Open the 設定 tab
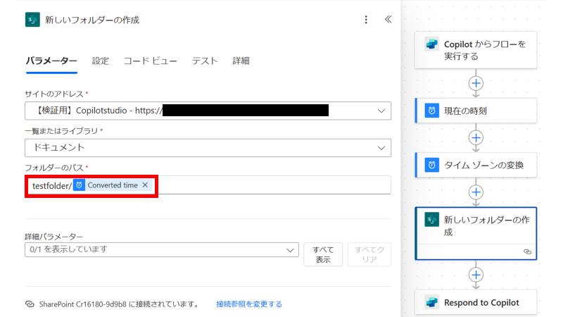This screenshot has width=563, height=317. [100, 61]
